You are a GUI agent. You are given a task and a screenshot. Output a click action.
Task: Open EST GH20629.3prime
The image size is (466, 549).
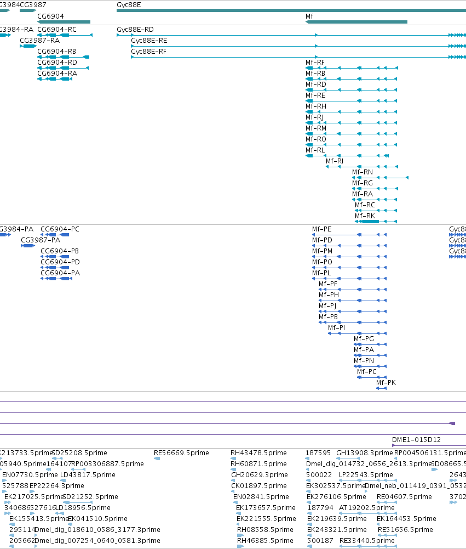tap(260, 475)
